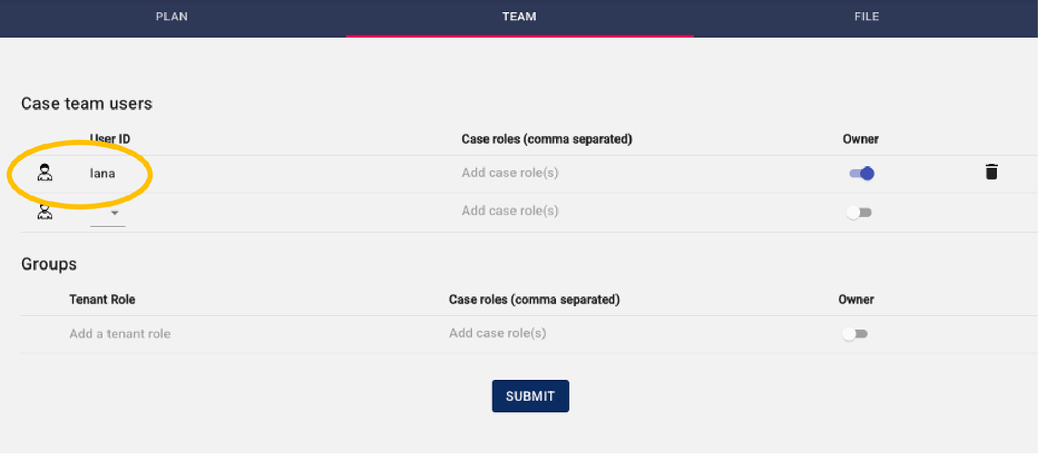Click case roles field in empty user row
Screen dimensions: 1038x454
(510, 211)
